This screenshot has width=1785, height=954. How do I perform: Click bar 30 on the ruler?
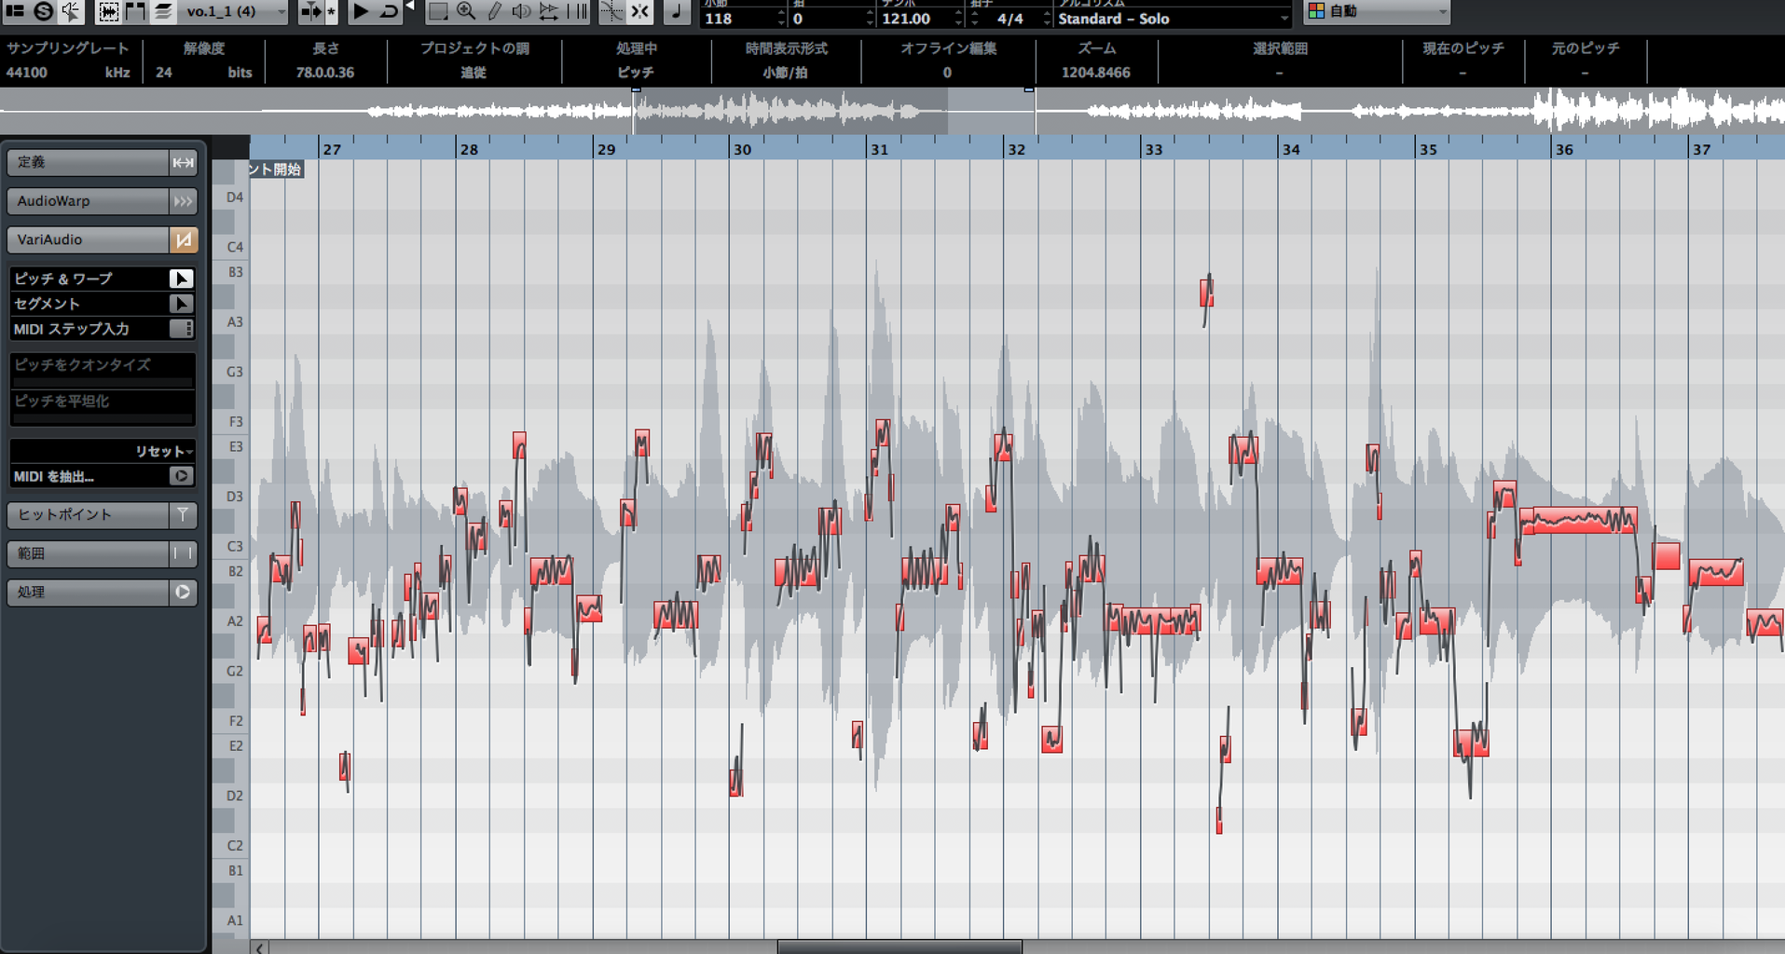pyautogui.click(x=742, y=149)
